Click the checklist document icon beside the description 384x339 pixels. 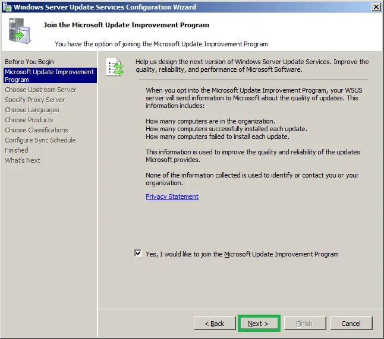tap(115, 67)
